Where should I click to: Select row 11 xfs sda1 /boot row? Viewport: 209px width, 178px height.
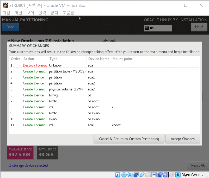[105, 125]
